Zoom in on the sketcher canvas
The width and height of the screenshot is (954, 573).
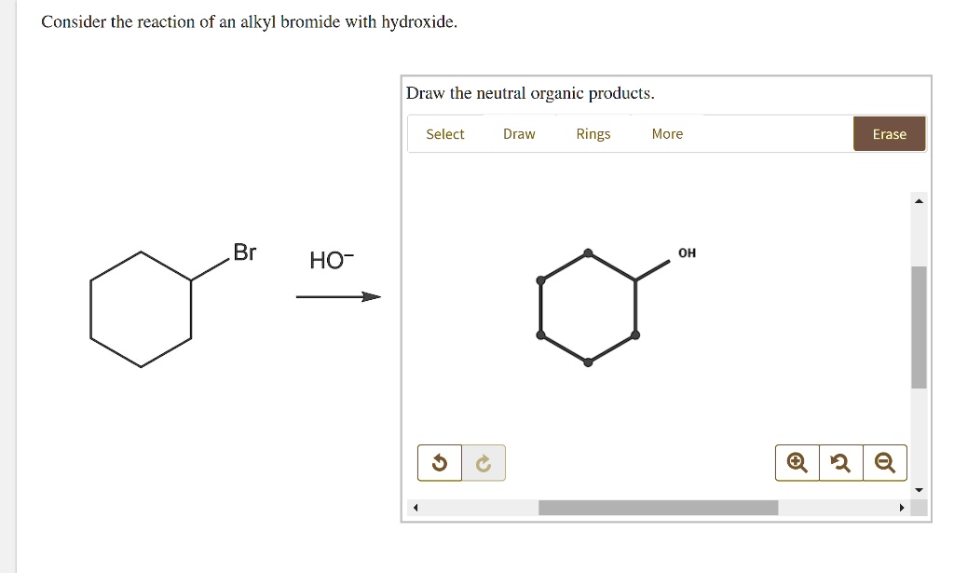pyautogui.click(x=796, y=462)
